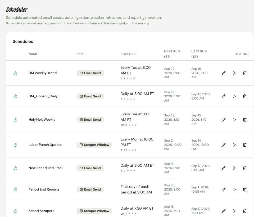Delete the Labor Punch Update schedule
Viewport: 254px width, 217px height.
point(245,145)
